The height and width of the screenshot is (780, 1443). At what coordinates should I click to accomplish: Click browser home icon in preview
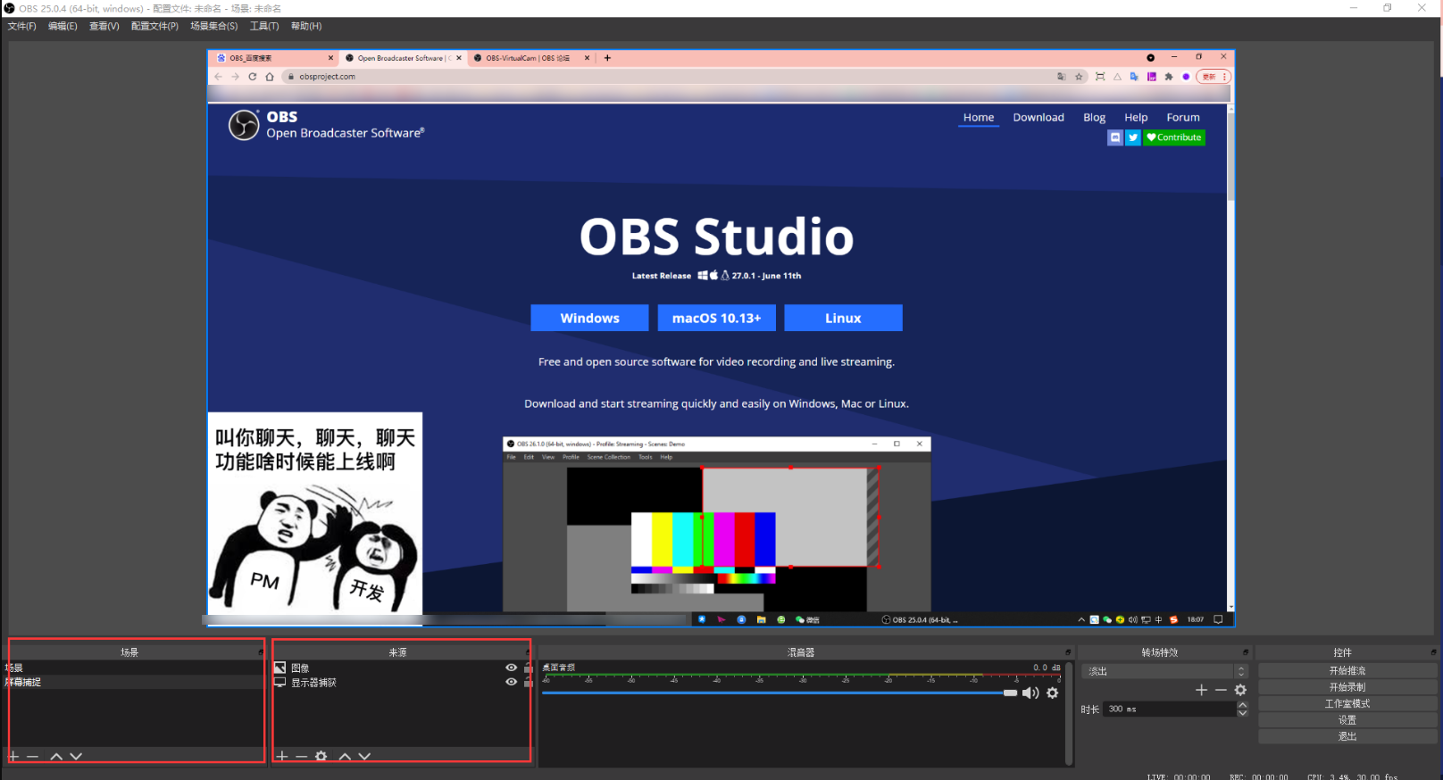pos(270,77)
